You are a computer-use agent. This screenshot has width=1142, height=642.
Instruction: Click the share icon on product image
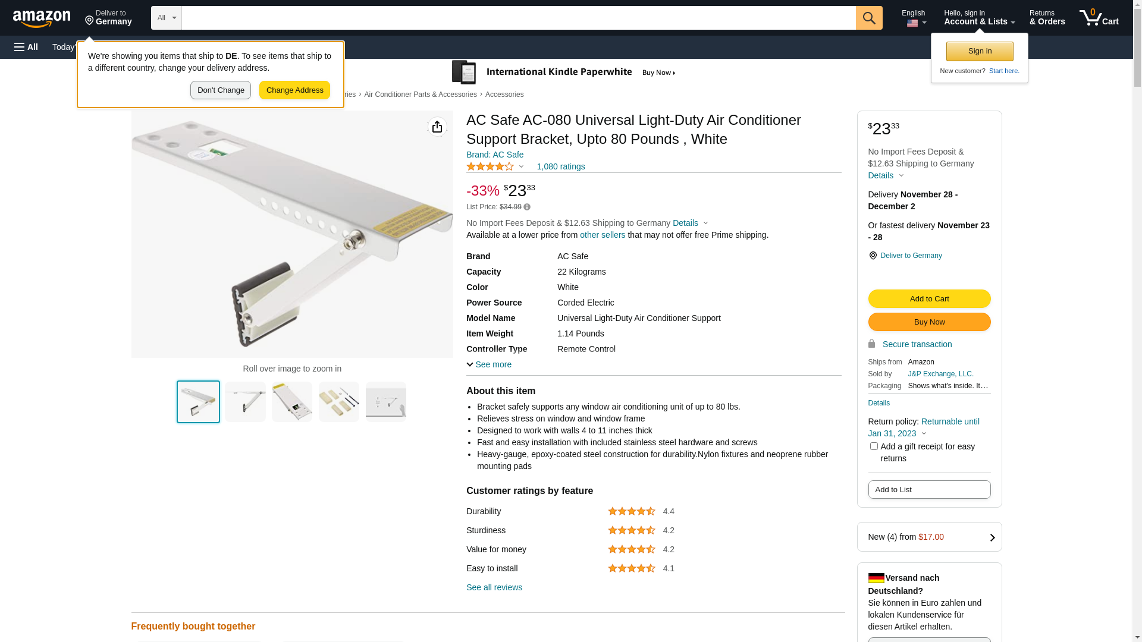pyautogui.click(x=437, y=127)
